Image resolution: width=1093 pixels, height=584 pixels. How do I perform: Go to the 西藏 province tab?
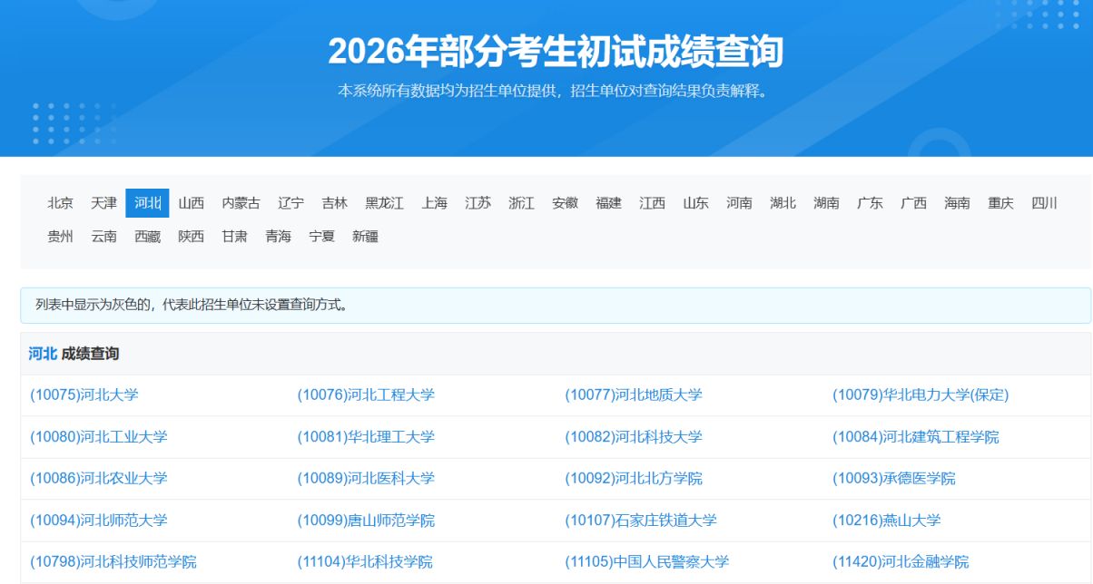point(148,237)
